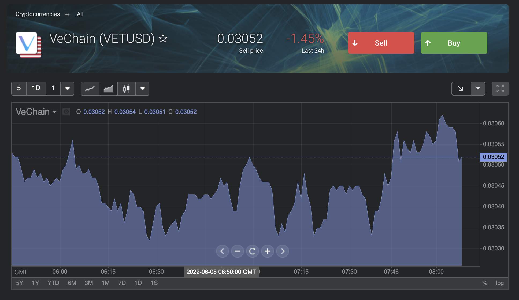Select the 1D time range at bottom
Image resolution: width=519 pixels, height=300 pixels.
click(x=138, y=283)
